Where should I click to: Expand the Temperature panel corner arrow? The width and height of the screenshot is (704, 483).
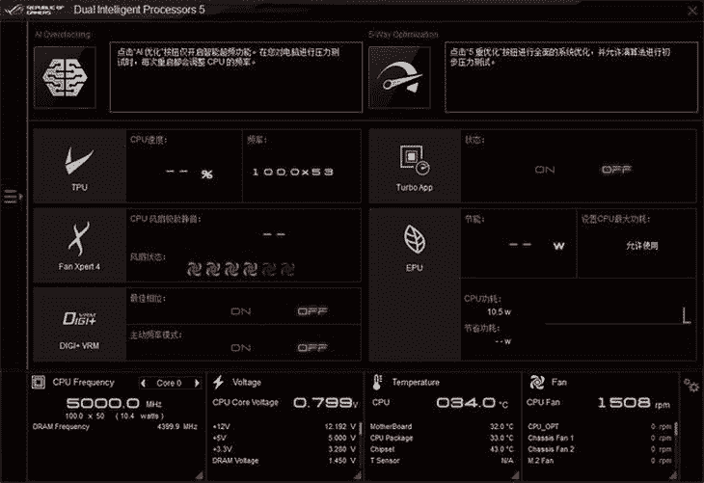(515, 474)
